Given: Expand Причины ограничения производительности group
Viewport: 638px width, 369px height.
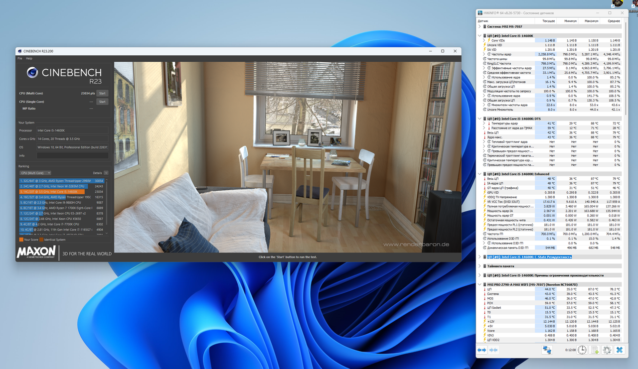Looking at the screenshot, I should pyautogui.click(x=479, y=275).
